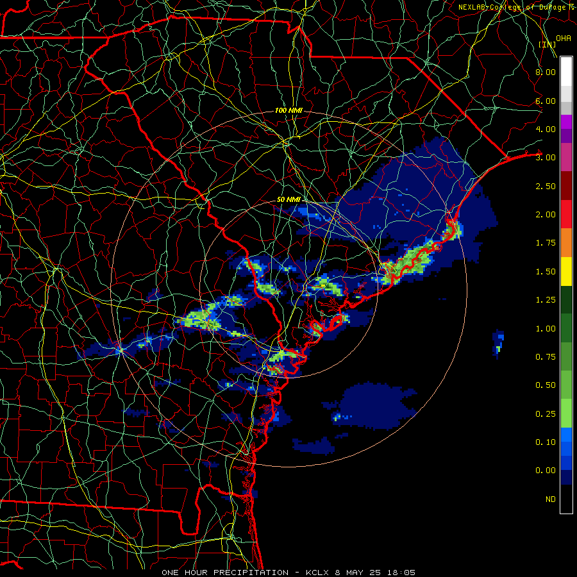Viewport: 577px width, 577px height.
Task: Click the 0.25 legend value
Action: click(x=546, y=414)
